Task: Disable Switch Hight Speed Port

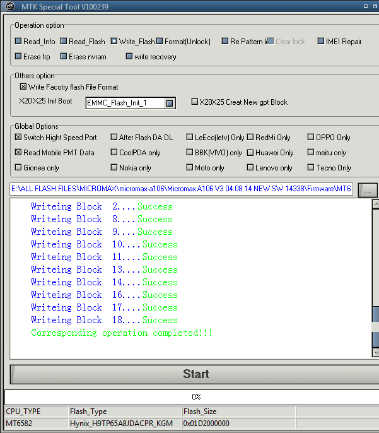Action: [18, 138]
